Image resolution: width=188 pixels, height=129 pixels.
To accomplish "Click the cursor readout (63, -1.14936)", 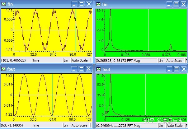I will click(x=12, y=125).
